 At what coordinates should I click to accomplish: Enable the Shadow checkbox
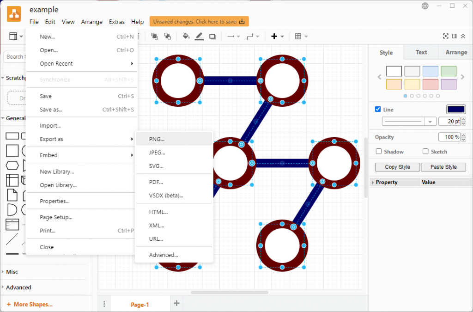coord(379,151)
